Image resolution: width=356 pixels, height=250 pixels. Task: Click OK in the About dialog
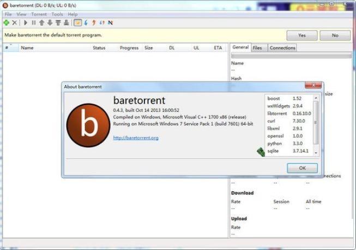coord(302,168)
